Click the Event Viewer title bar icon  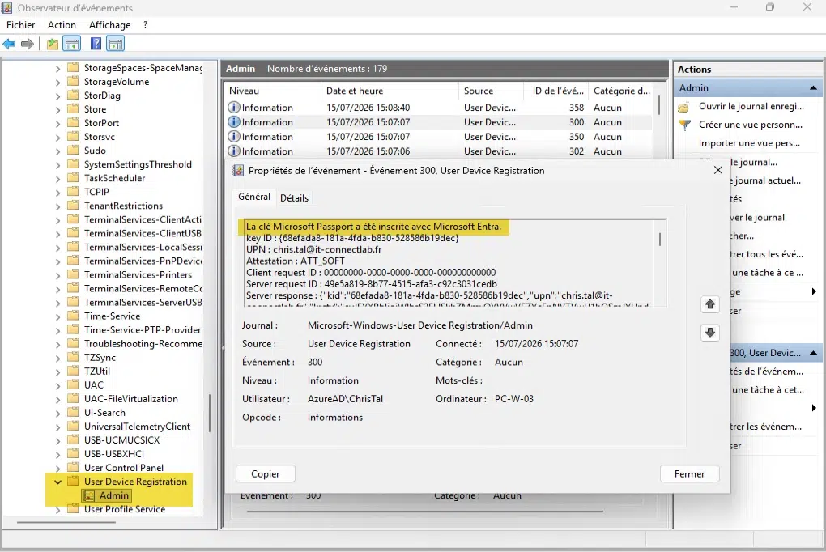(x=6, y=8)
